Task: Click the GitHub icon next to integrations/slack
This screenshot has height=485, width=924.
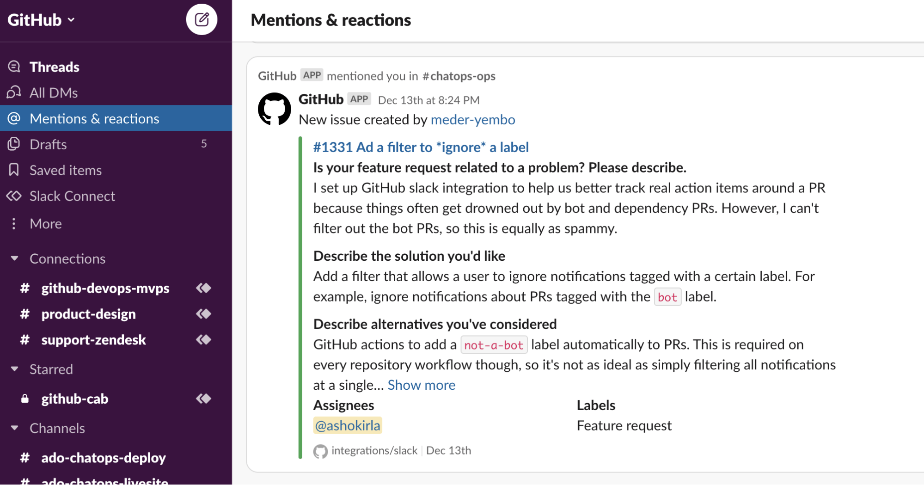Action: tap(320, 450)
